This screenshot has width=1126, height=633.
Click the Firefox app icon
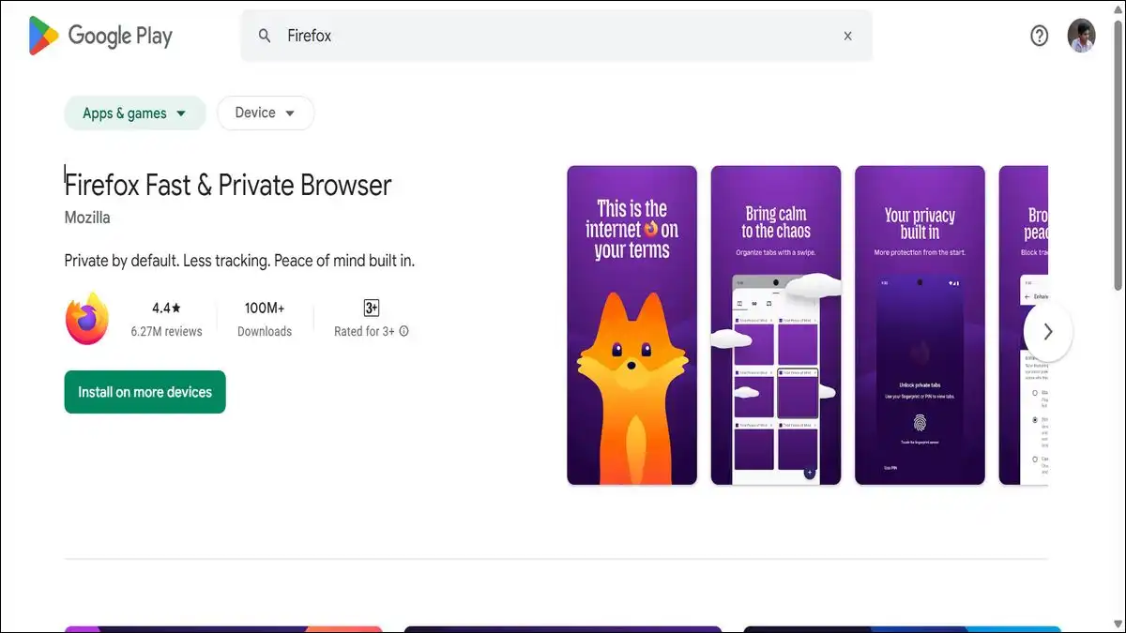point(87,319)
